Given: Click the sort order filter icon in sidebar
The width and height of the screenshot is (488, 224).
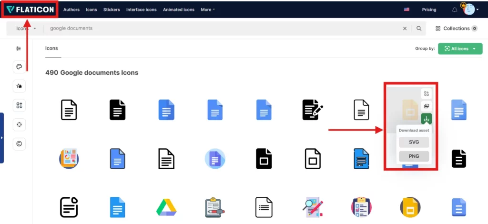Looking at the screenshot, I should pyautogui.click(x=19, y=105).
